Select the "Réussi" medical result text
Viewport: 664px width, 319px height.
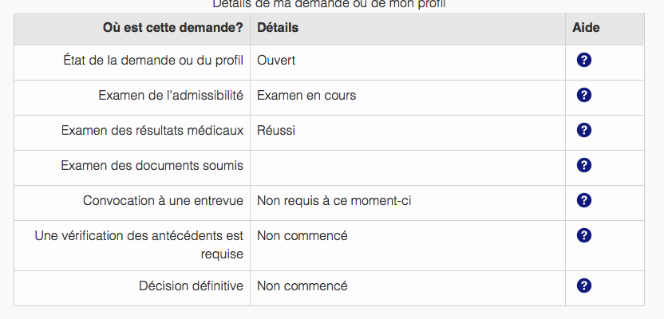point(276,130)
